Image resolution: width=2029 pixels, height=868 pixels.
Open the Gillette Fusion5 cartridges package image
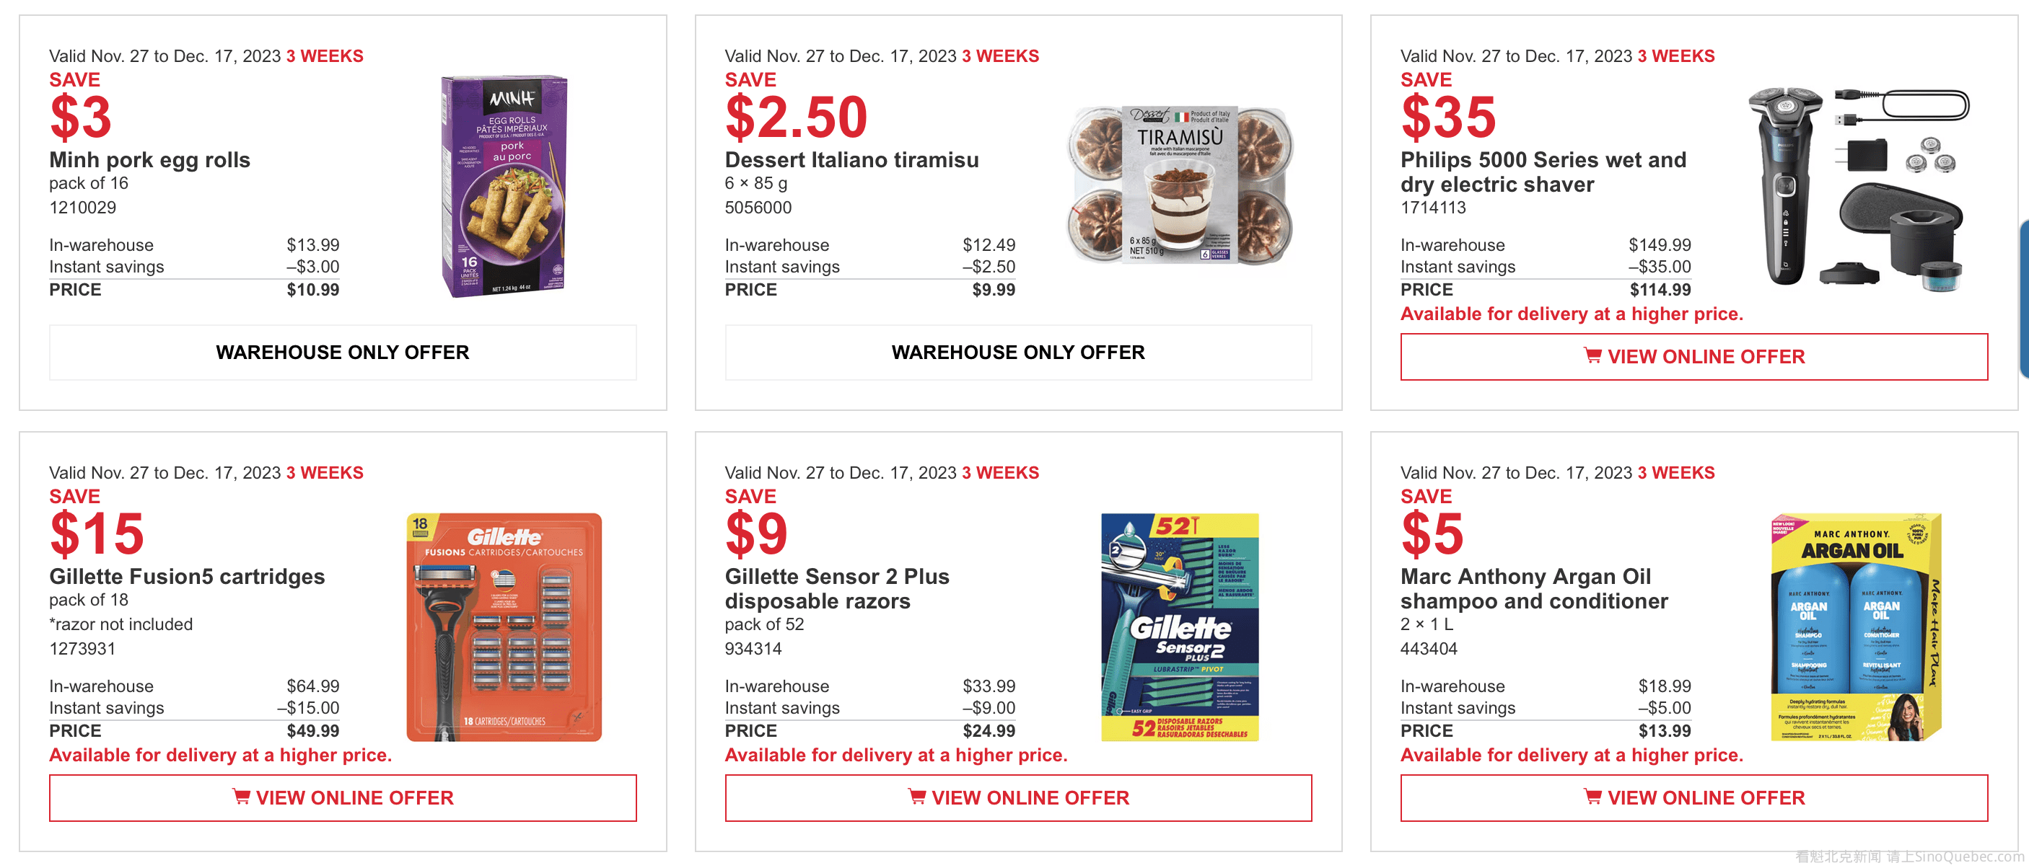click(x=504, y=627)
